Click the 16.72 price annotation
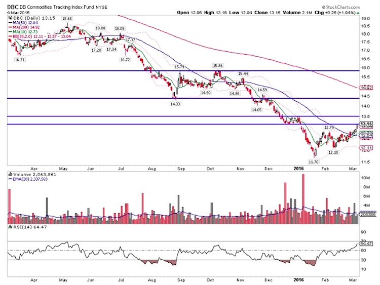Viewport: 380px width, 285px height. click(125, 60)
